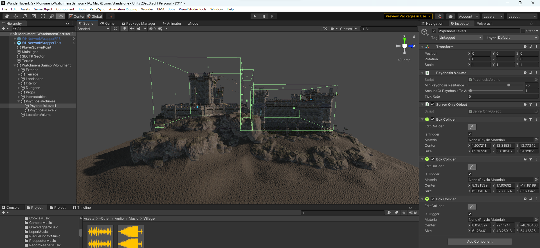Screen dimensions: 540x248
Task: Open cloud services icon
Action: coord(450,16)
